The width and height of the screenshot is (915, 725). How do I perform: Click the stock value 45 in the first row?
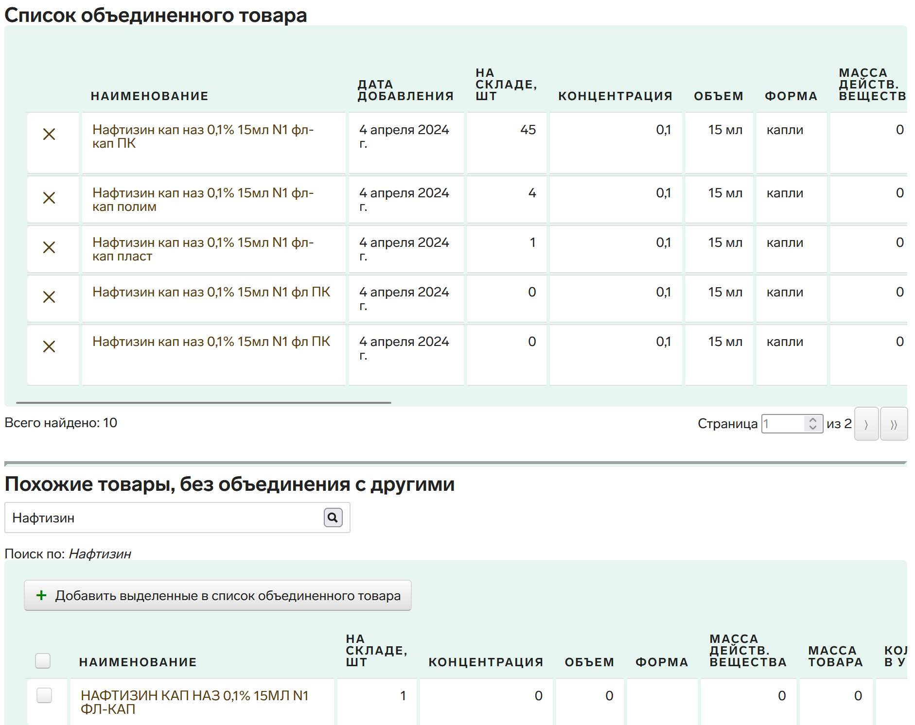pos(528,130)
